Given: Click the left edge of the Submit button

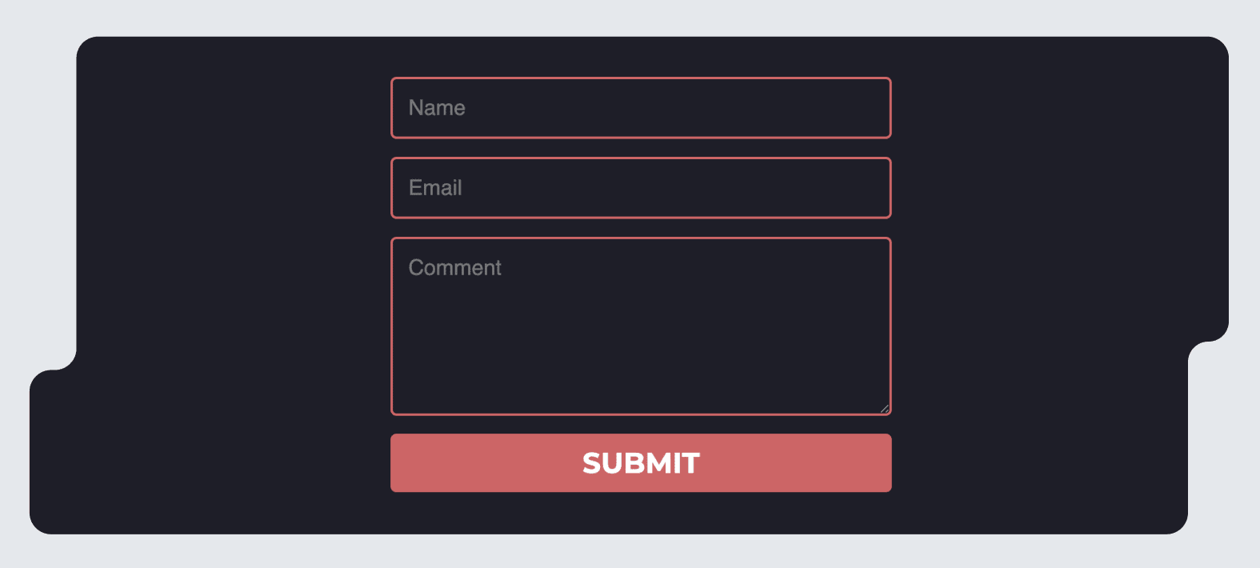Looking at the screenshot, I should tap(404, 463).
